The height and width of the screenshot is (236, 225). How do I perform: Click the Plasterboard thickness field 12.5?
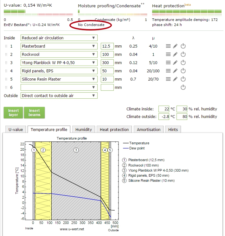[x=107, y=46]
